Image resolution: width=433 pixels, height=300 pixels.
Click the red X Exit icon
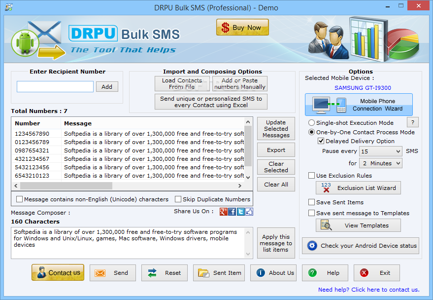coord(364,273)
